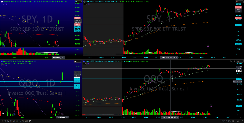This screenshot has height=123, width=244.
Task: Open USD currency dropdown on QQQ 1-minute chart
Action: [239, 61]
